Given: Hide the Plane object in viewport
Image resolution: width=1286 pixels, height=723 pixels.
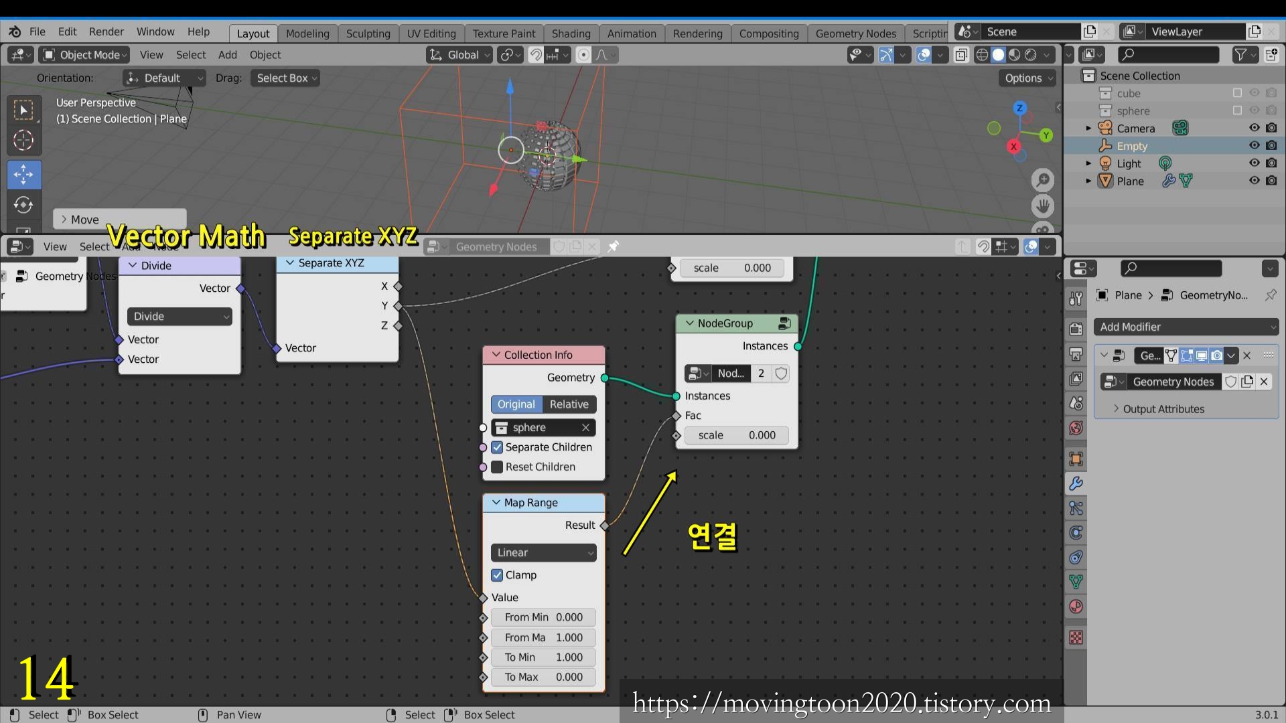Looking at the screenshot, I should point(1255,180).
